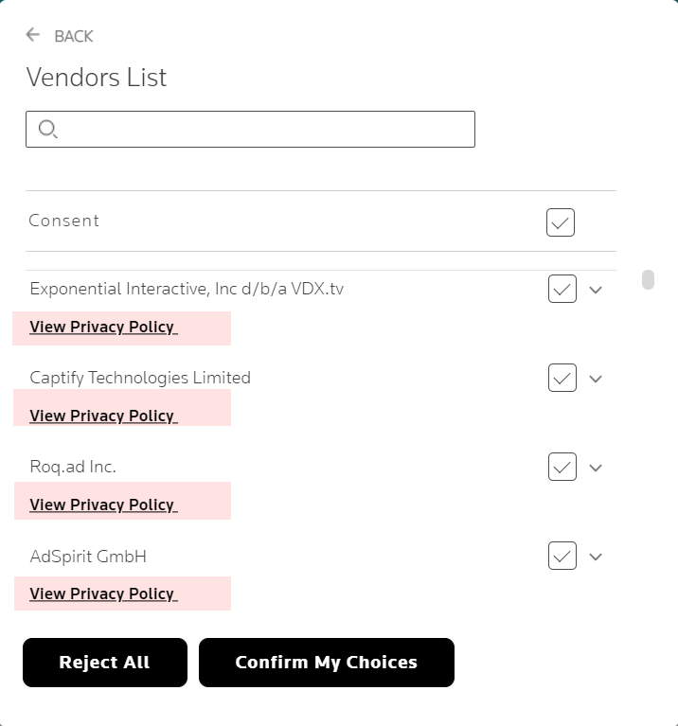Toggle the Consent select-all checkbox
678x726 pixels.
click(561, 222)
